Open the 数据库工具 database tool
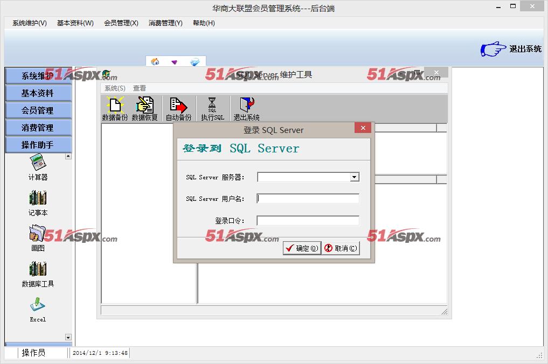548x364 pixels. 38,275
